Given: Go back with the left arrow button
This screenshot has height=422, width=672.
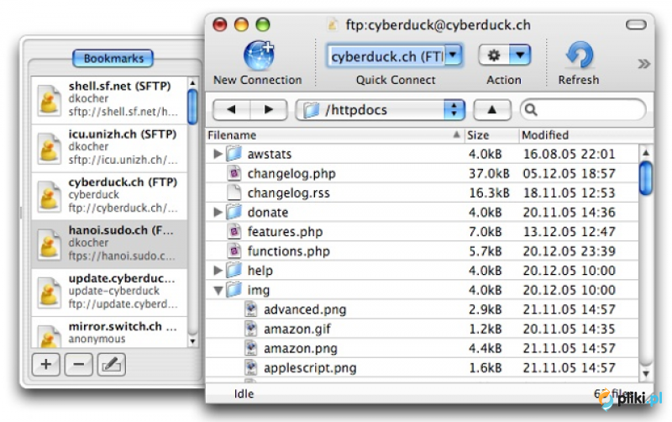Looking at the screenshot, I should coord(232,110).
